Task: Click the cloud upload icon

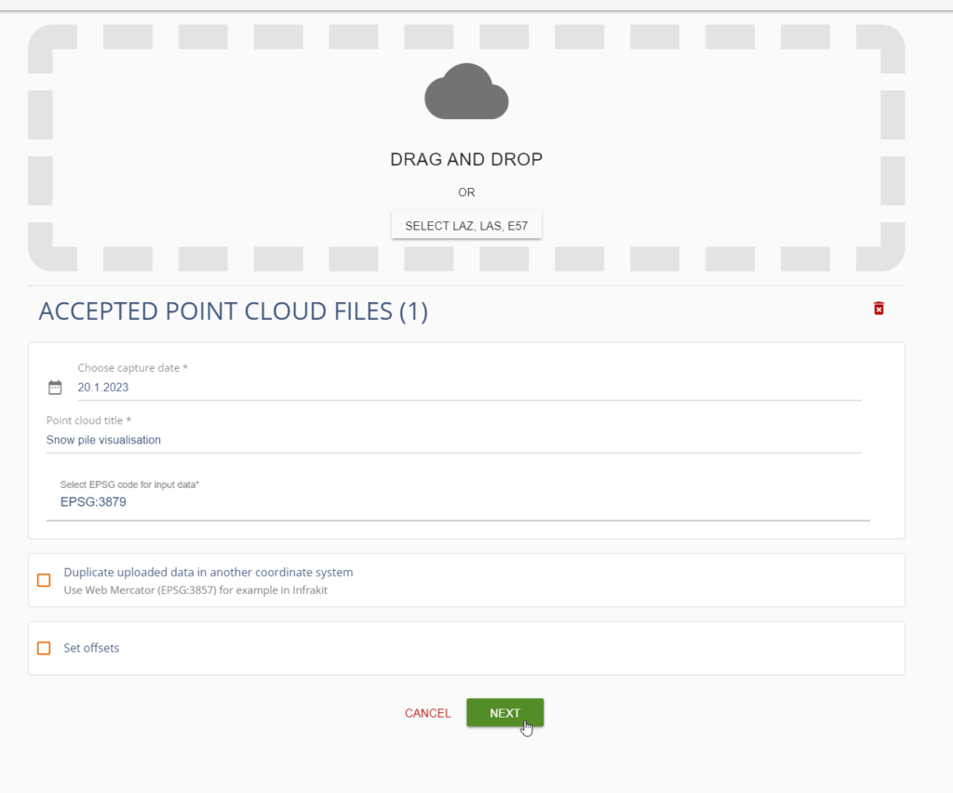Action: pyautogui.click(x=466, y=91)
